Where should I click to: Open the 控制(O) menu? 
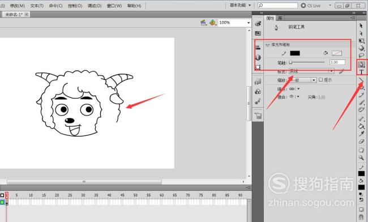coord(75,6)
